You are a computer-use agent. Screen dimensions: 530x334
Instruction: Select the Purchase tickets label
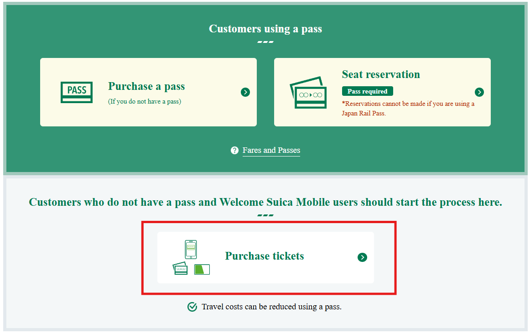click(x=265, y=256)
